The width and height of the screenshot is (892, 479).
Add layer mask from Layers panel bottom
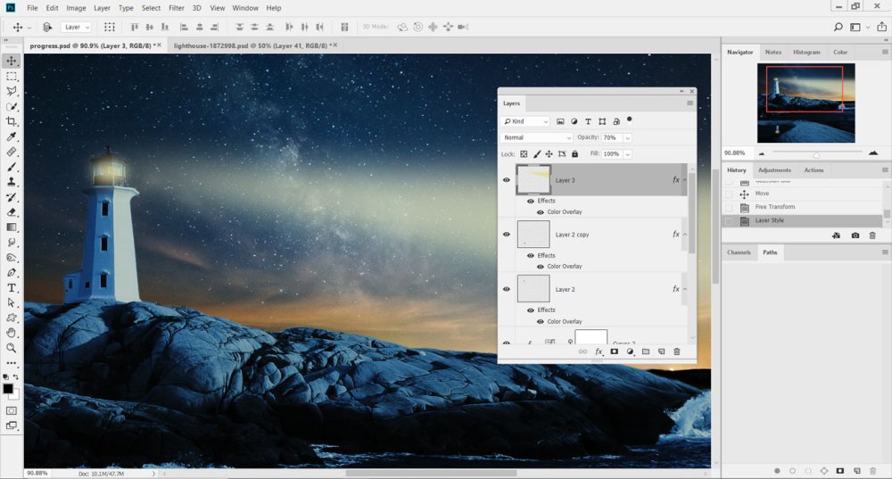coord(615,351)
